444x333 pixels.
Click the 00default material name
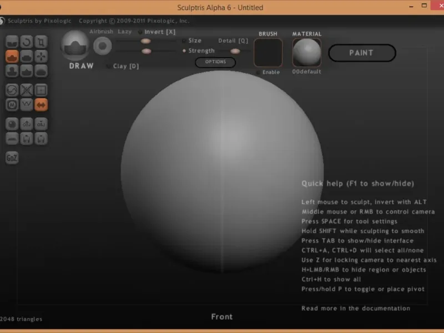click(307, 72)
